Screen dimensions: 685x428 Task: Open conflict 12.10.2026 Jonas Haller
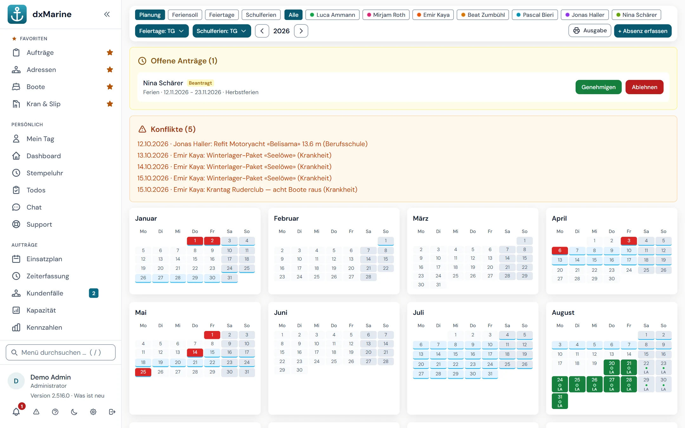point(252,144)
